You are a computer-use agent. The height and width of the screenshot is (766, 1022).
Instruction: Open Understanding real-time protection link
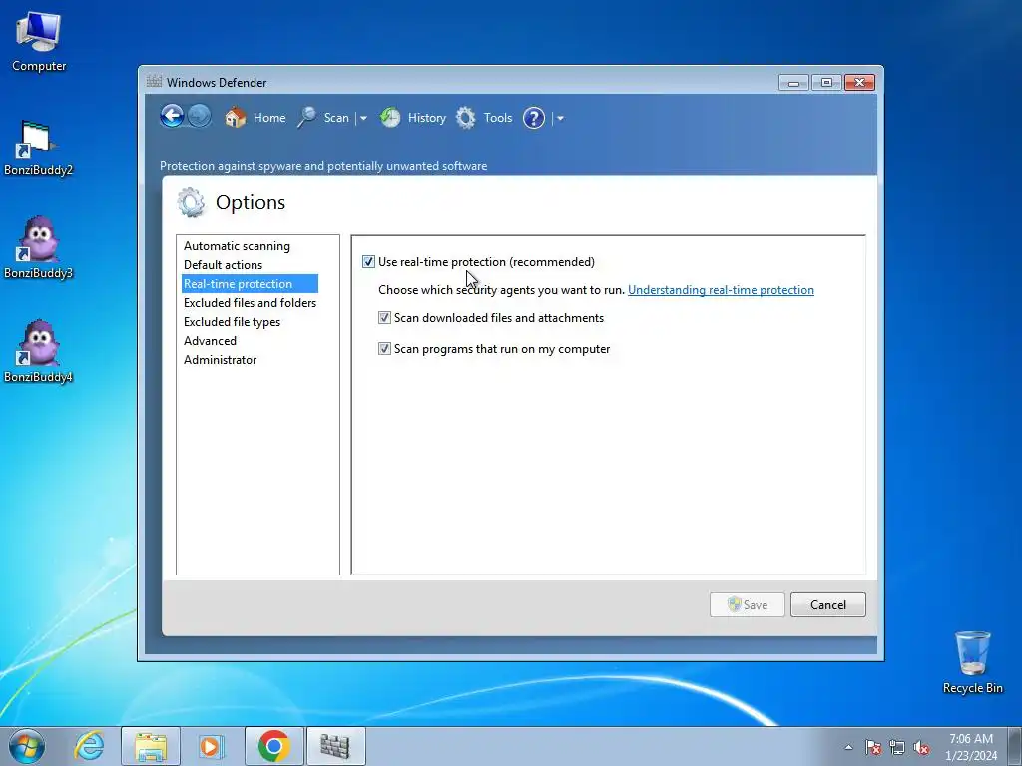[x=721, y=290]
